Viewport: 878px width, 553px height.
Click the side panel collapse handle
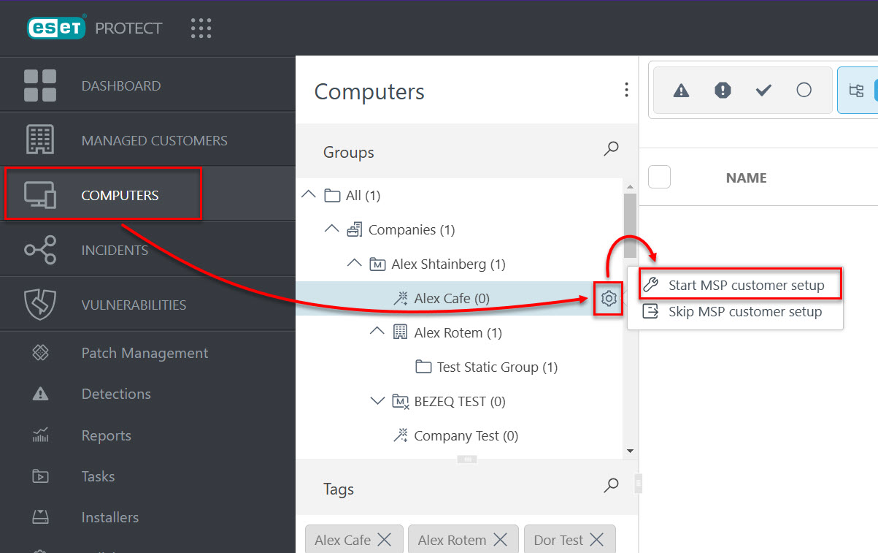(x=639, y=482)
